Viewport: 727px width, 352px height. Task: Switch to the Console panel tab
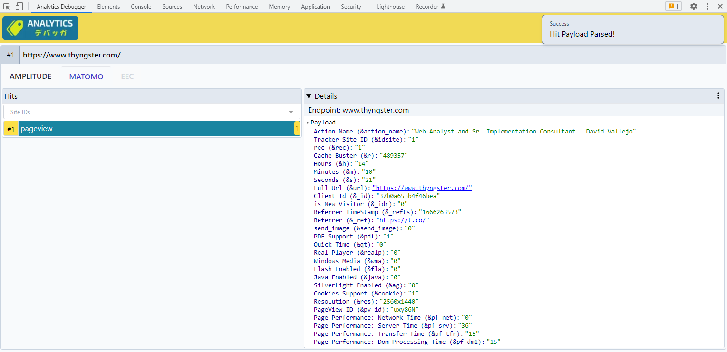[141, 7]
